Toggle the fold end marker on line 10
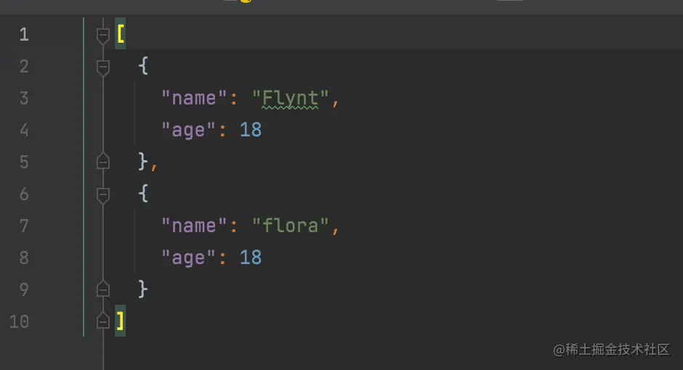The width and height of the screenshot is (683, 370). pos(102,321)
